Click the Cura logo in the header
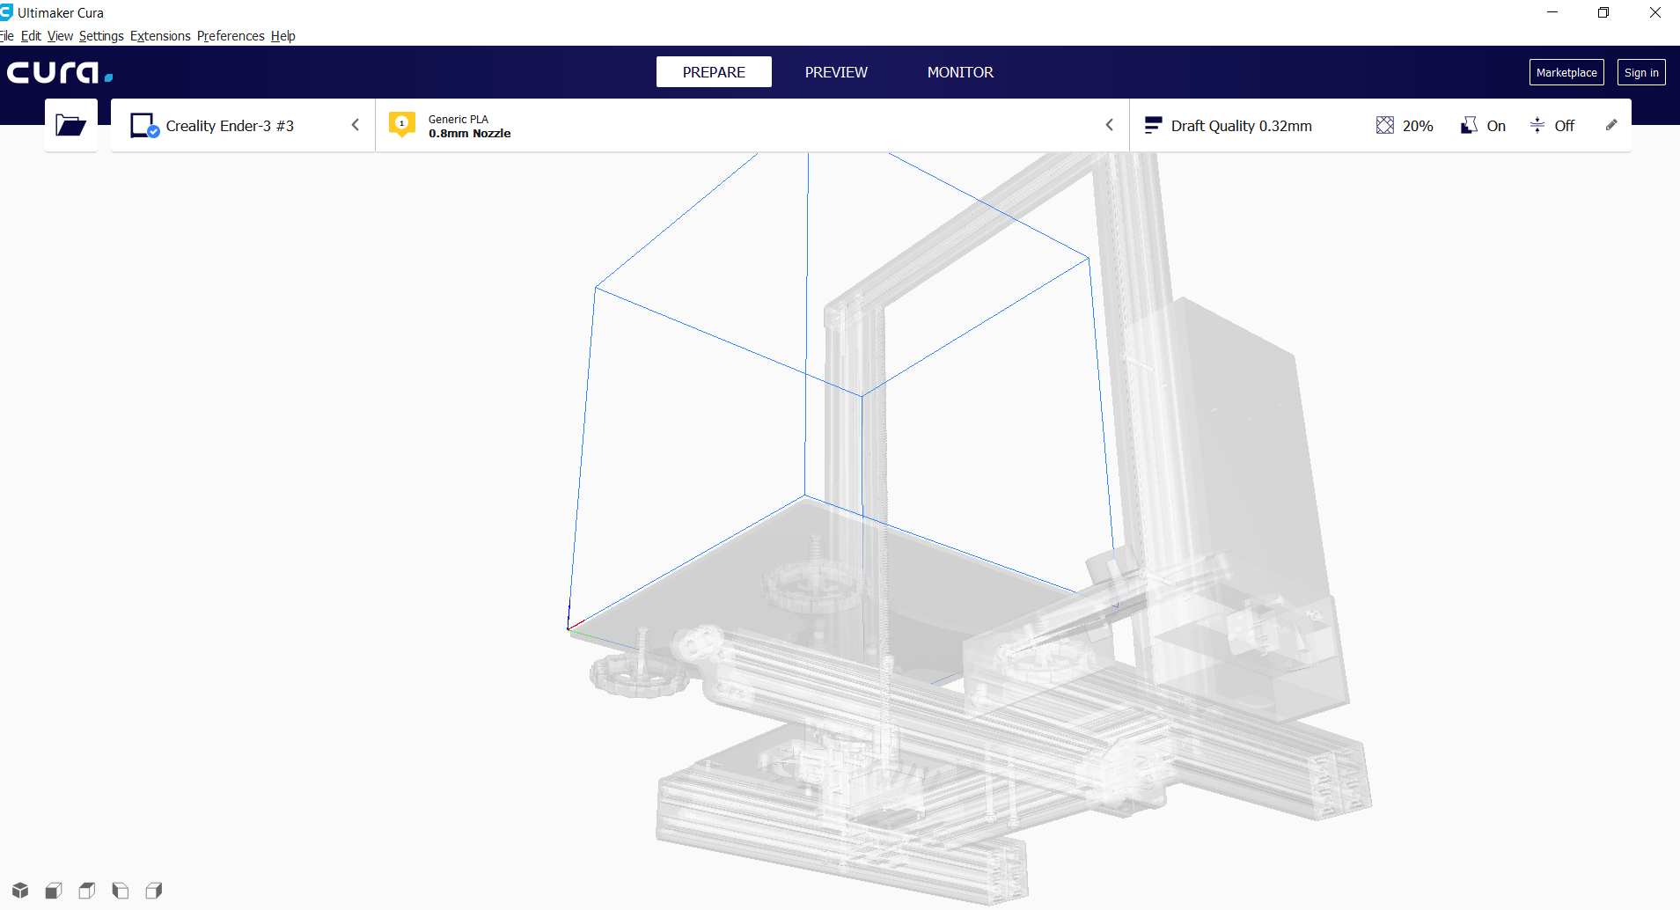1680x910 pixels. (60, 72)
